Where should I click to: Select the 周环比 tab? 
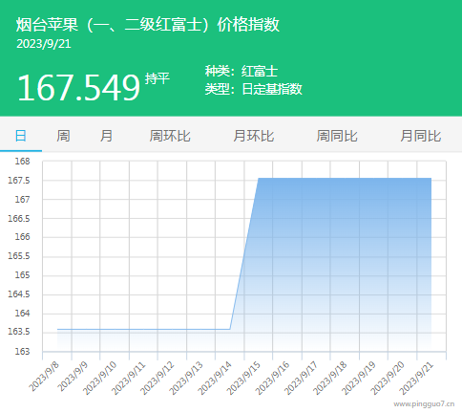click(x=170, y=136)
